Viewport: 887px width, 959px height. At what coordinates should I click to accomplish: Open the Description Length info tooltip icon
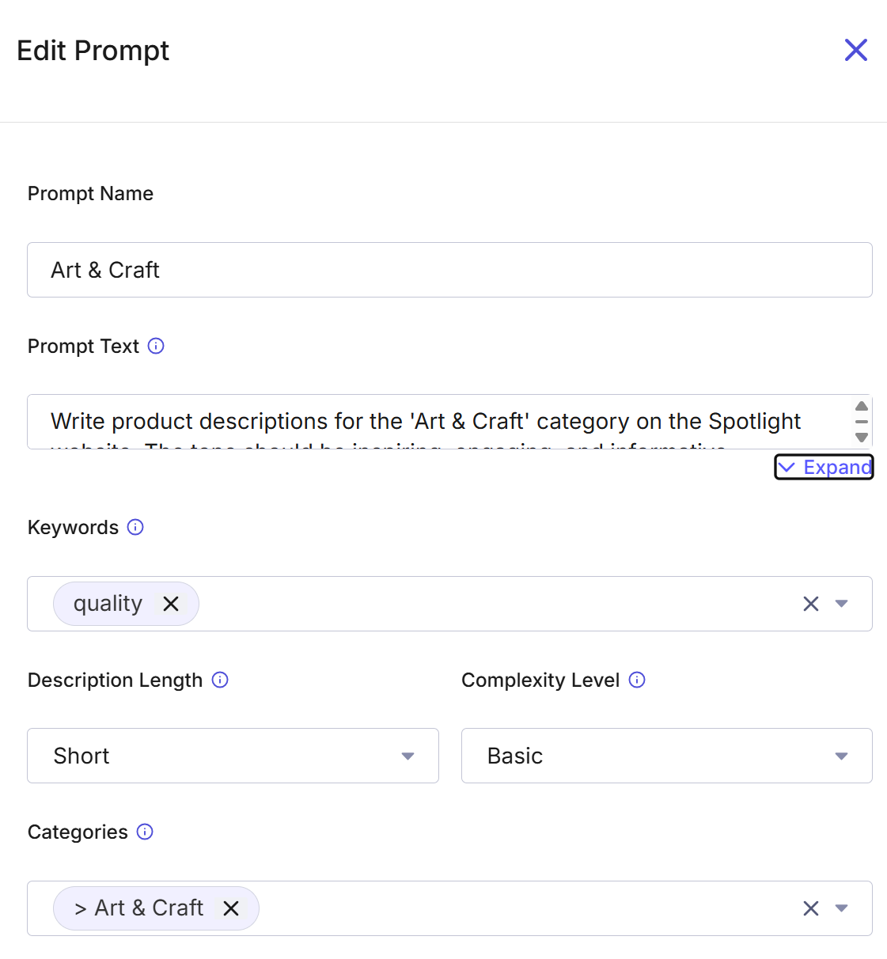(x=220, y=680)
